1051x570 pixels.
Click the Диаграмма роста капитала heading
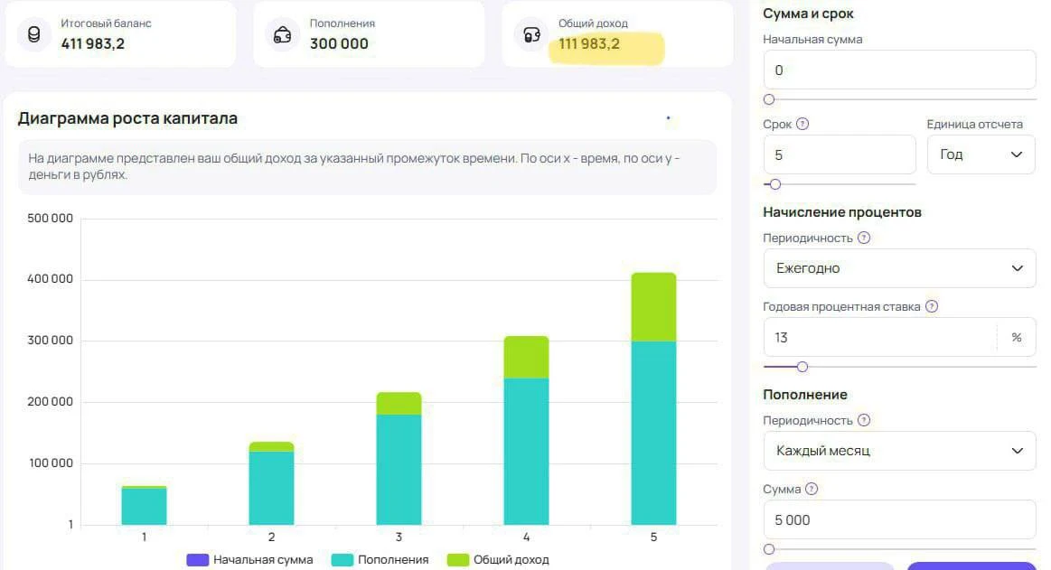coord(127,118)
